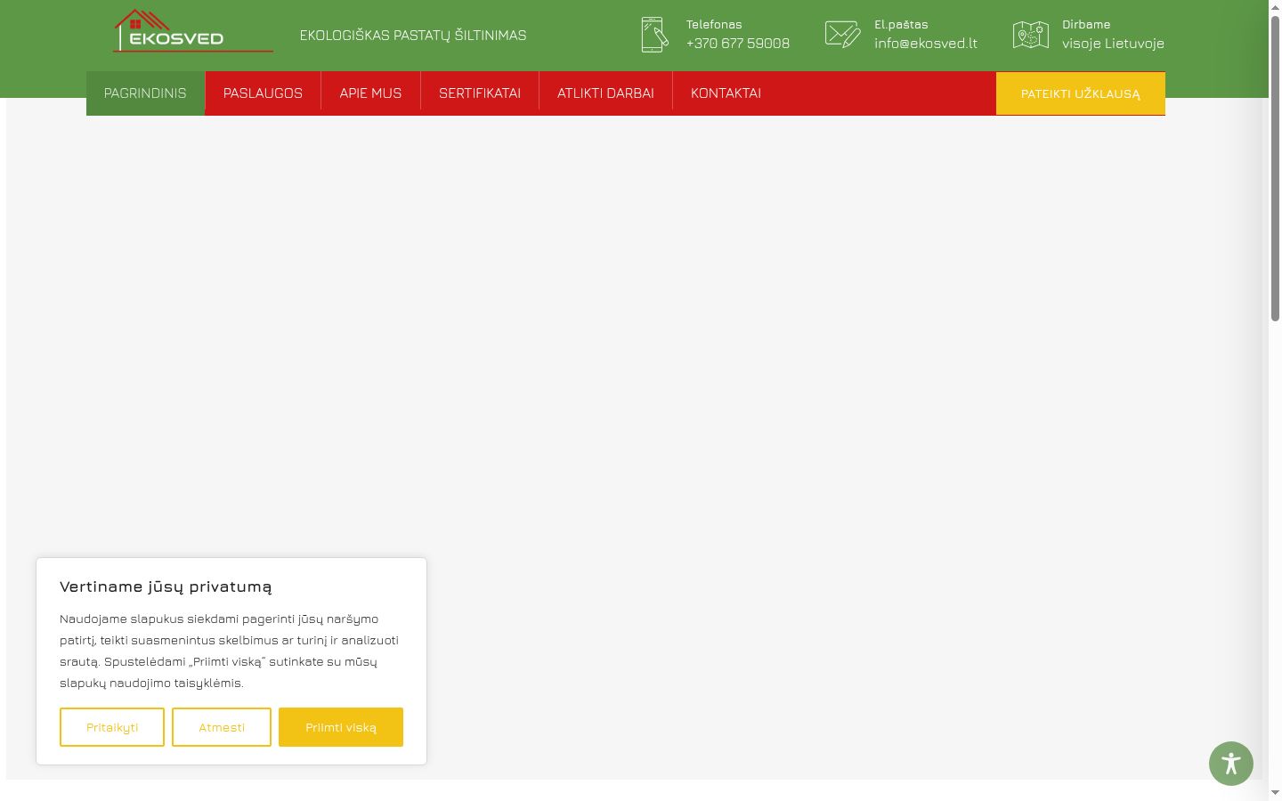Open the accessibility widget button
1282x801 pixels.
(1231, 764)
